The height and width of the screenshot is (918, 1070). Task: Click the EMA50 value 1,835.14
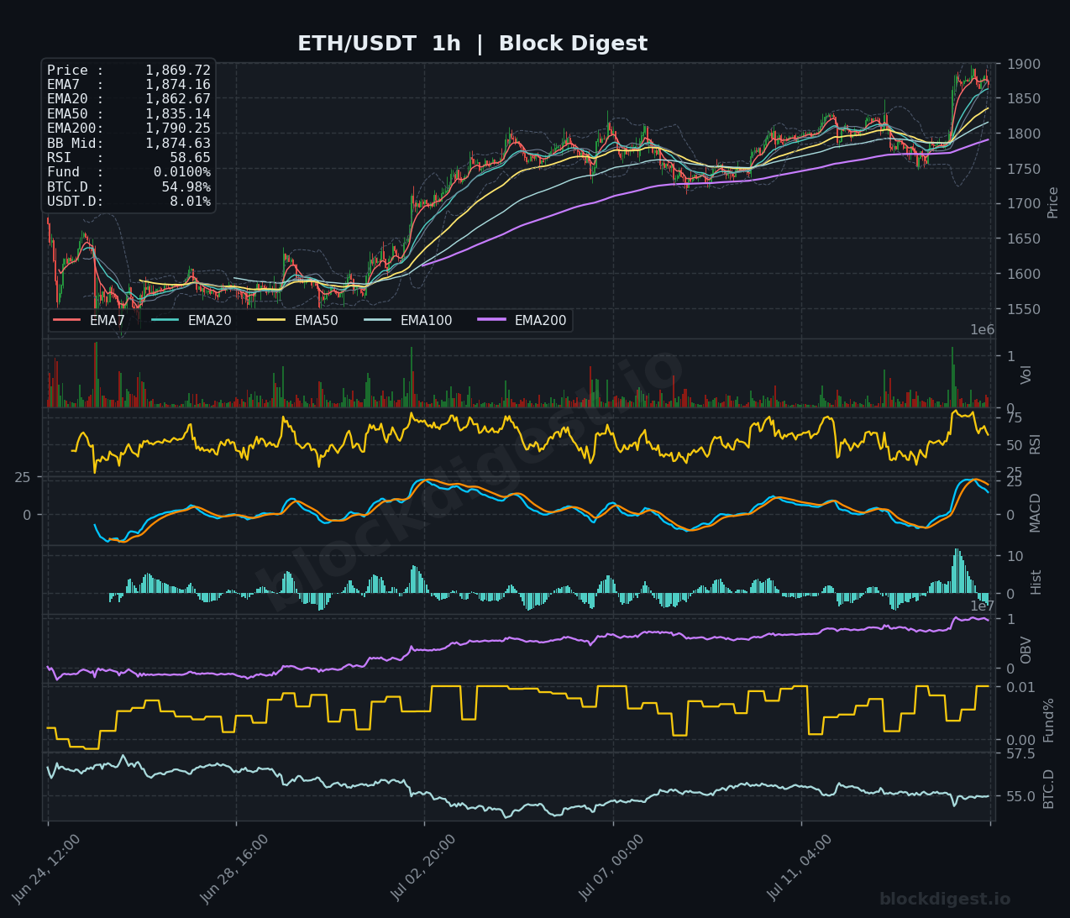[178, 113]
